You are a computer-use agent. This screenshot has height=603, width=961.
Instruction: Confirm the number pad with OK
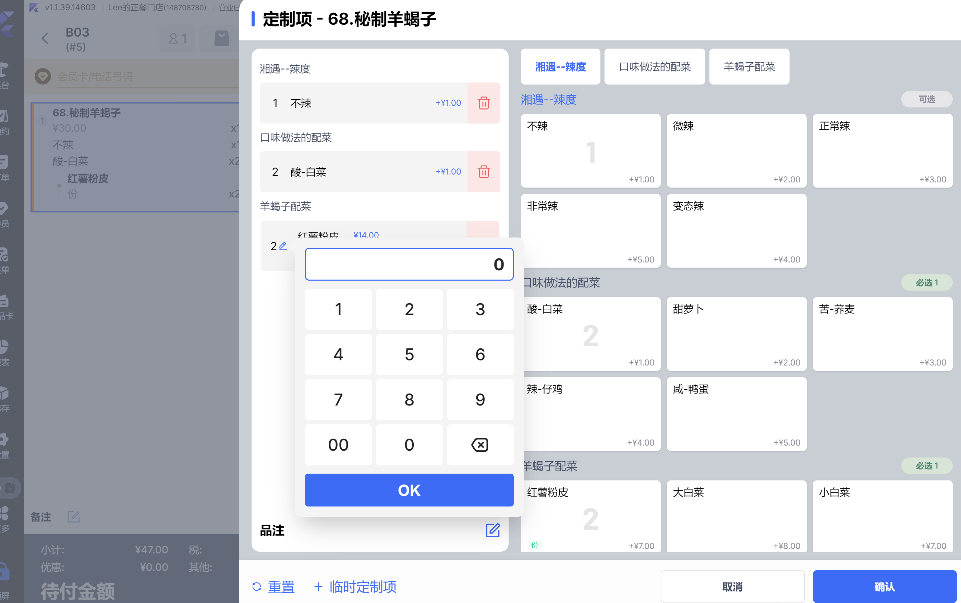tap(409, 490)
